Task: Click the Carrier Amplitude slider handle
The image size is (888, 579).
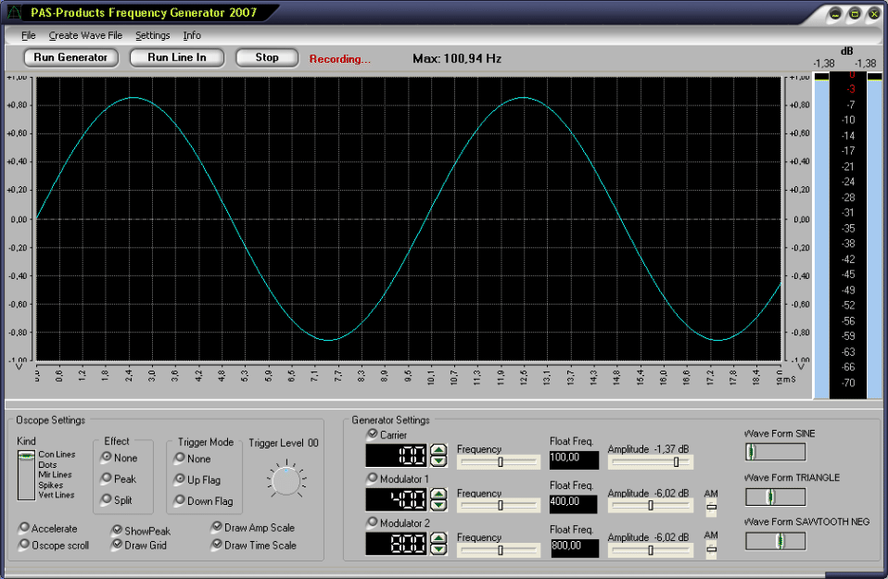Action: 676,461
